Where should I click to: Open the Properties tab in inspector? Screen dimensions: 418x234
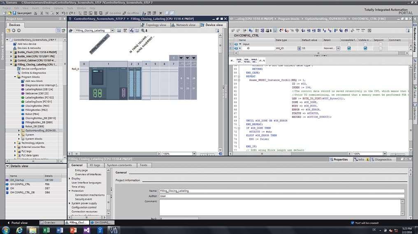339,159
